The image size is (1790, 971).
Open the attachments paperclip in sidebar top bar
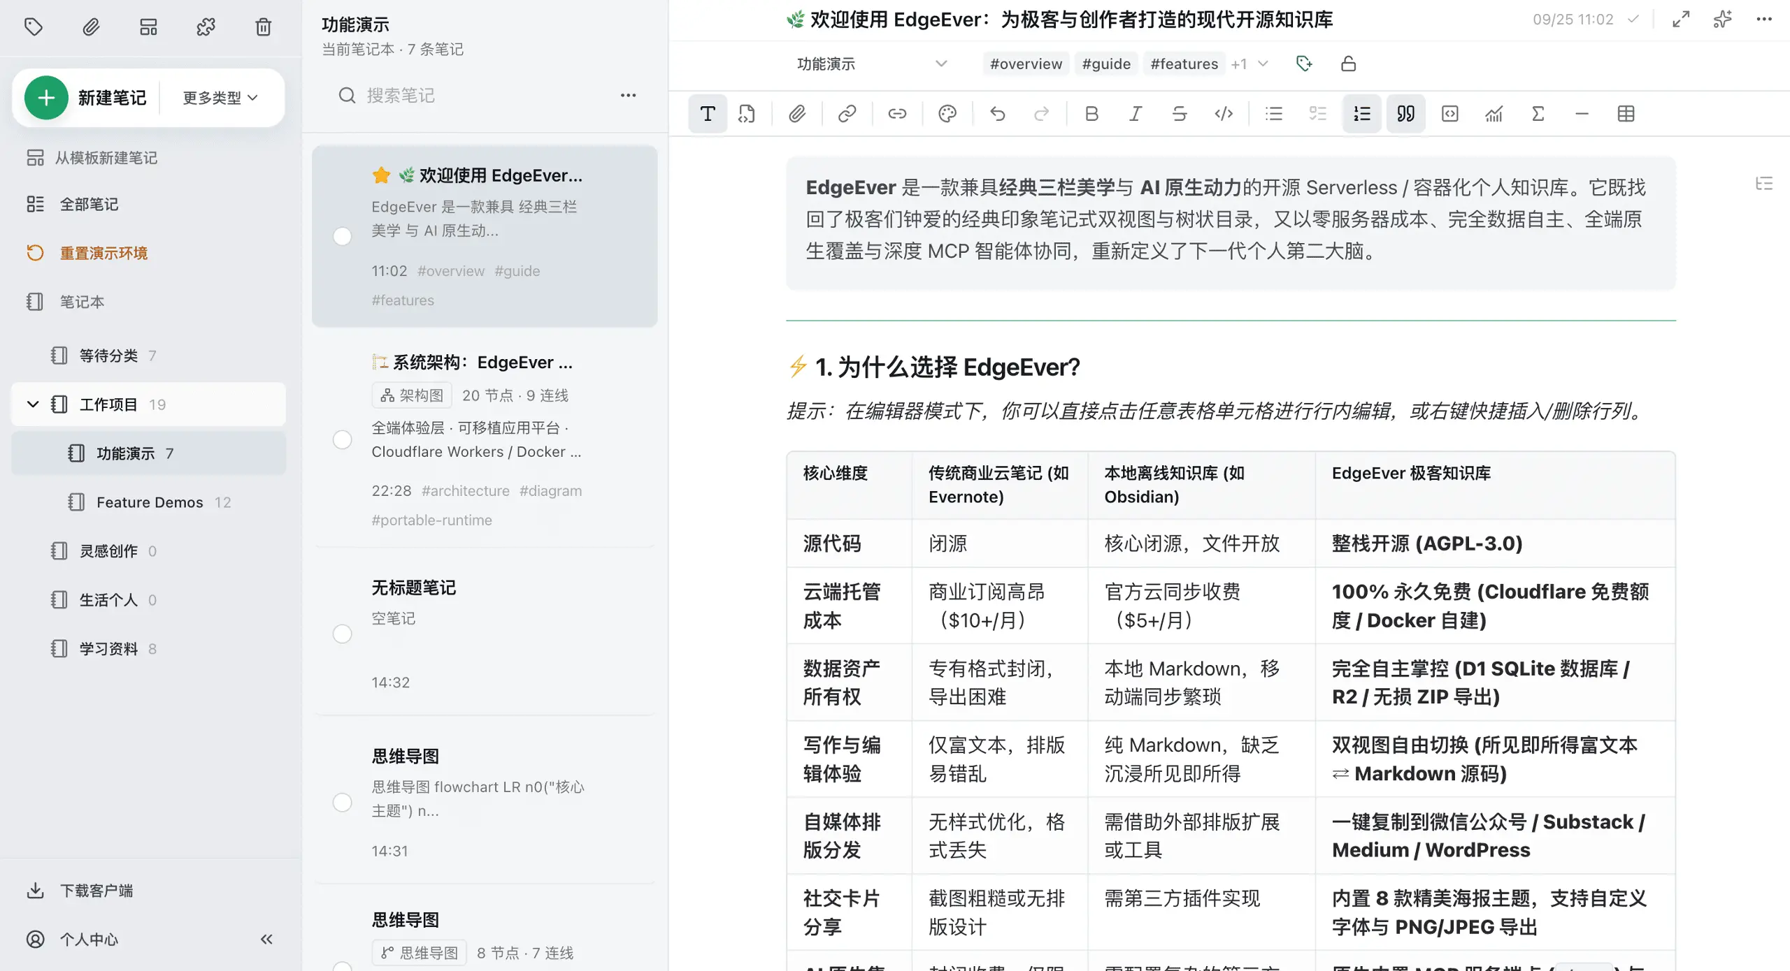[x=91, y=27]
